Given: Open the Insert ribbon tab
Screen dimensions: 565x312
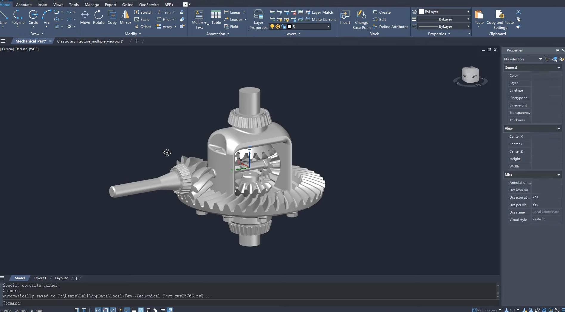Looking at the screenshot, I should [42, 4].
